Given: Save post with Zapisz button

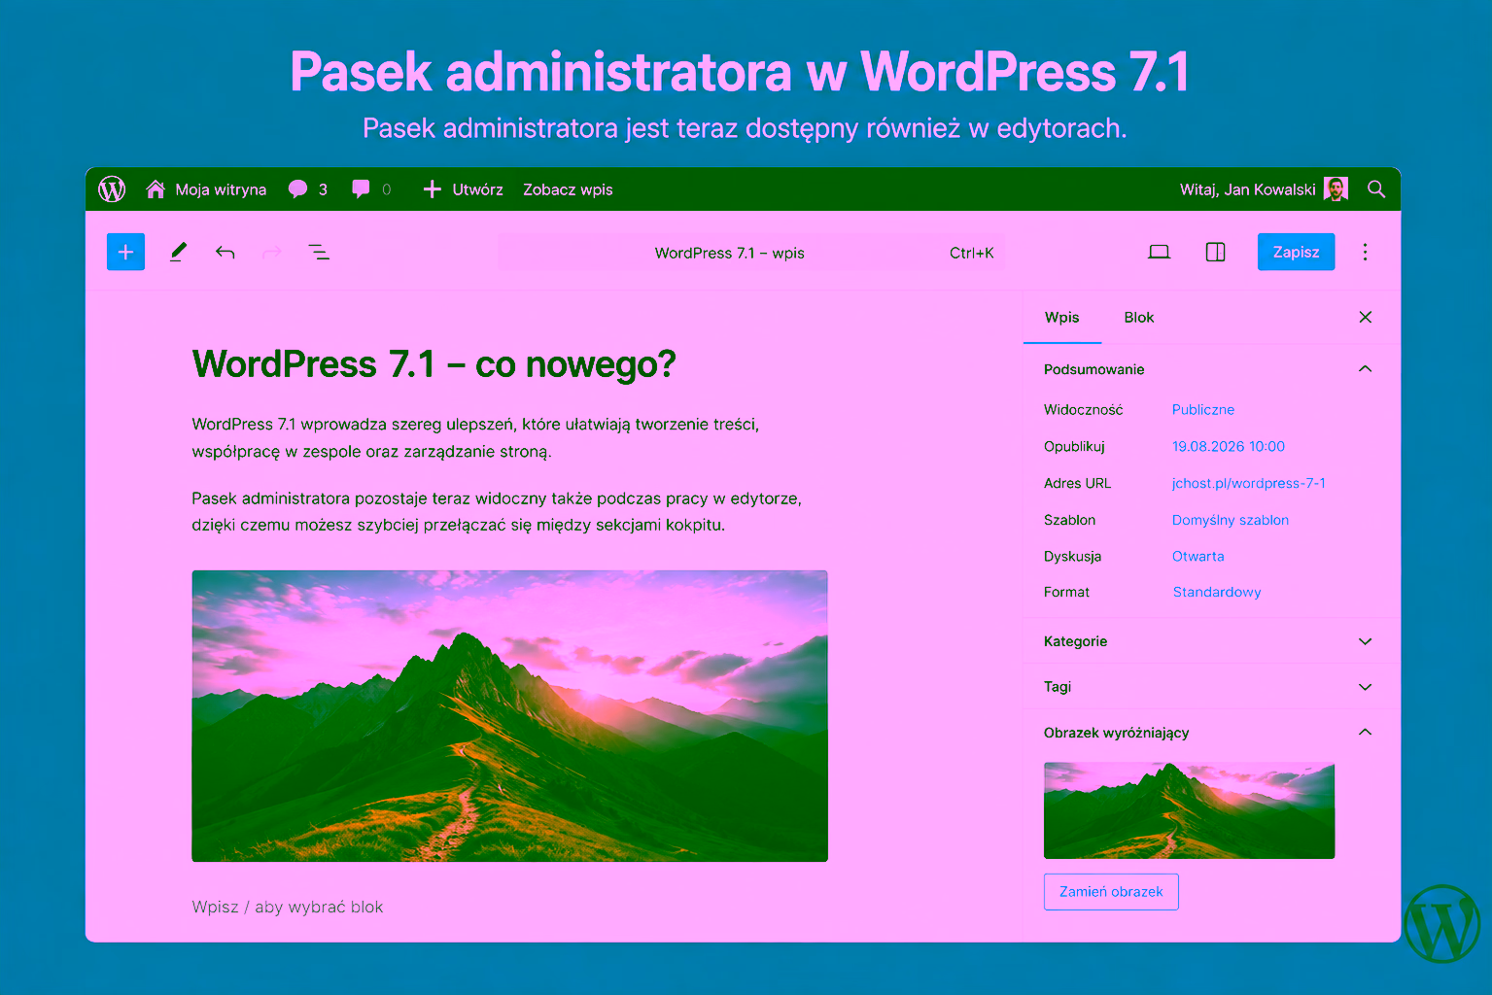Looking at the screenshot, I should click(1296, 253).
